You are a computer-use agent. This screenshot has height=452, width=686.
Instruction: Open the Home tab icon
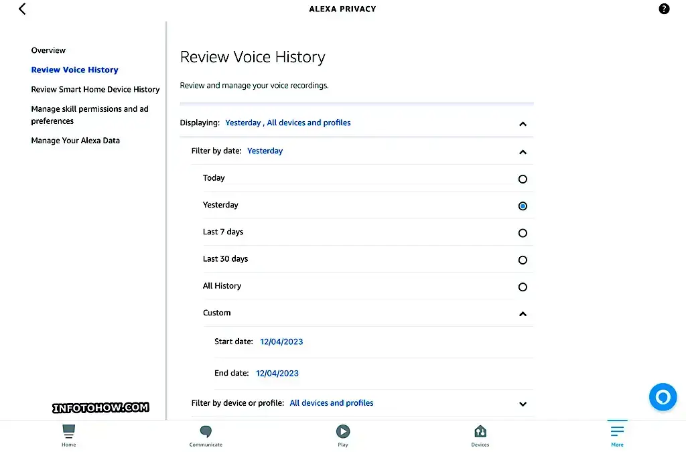point(69,431)
